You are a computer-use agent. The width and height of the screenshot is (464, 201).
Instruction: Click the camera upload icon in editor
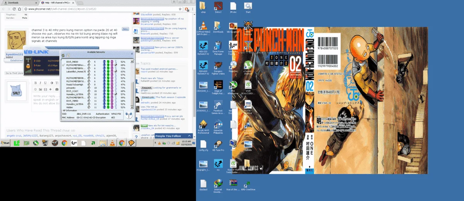coord(57,89)
